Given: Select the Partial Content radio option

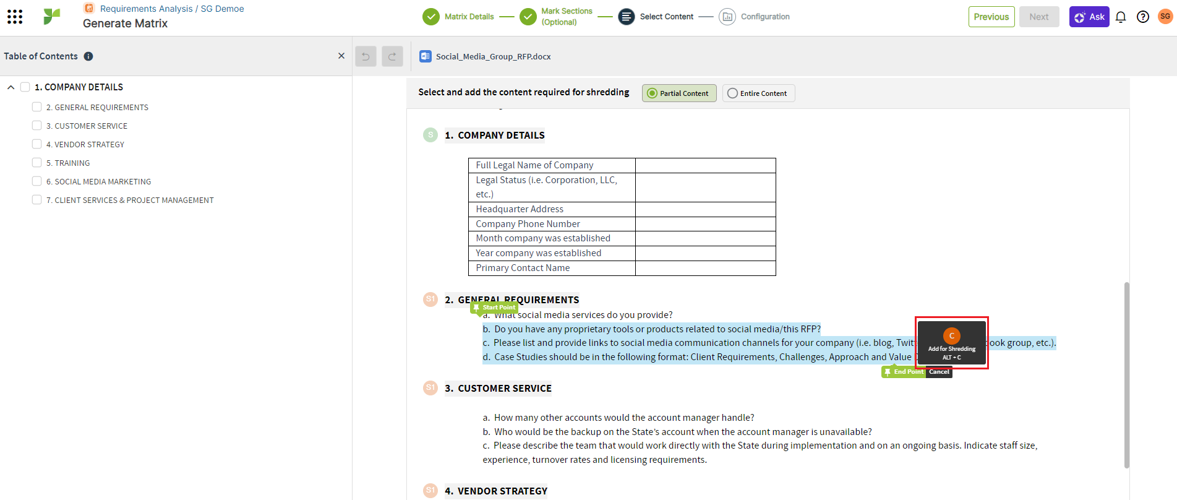Looking at the screenshot, I should click(679, 93).
